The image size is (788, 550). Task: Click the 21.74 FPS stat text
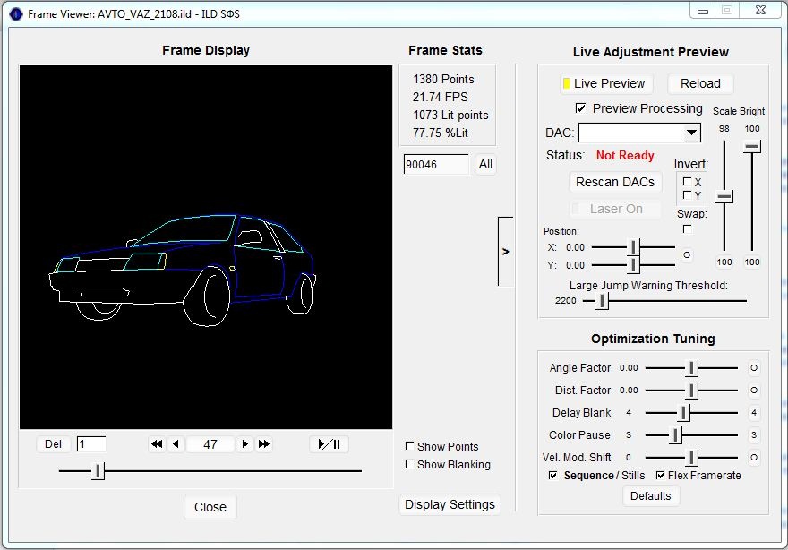441,97
